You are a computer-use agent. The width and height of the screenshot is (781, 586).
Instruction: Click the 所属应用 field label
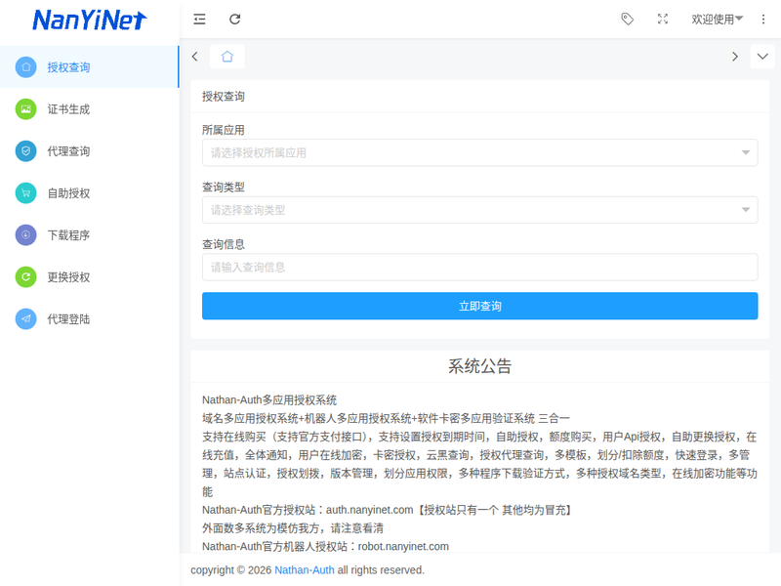pyautogui.click(x=224, y=130)
